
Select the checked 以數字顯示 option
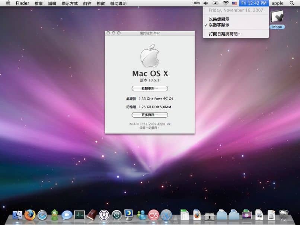coord(236,25)
